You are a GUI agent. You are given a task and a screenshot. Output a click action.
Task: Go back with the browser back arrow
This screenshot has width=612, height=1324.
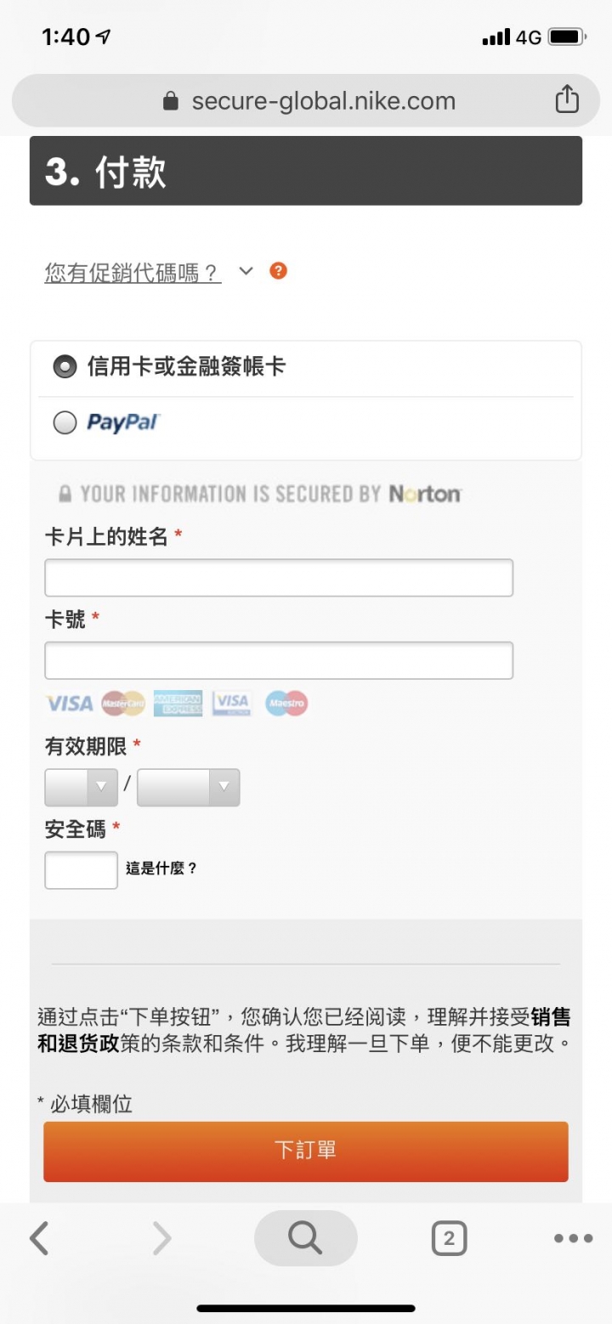[x=39, y=1238]
